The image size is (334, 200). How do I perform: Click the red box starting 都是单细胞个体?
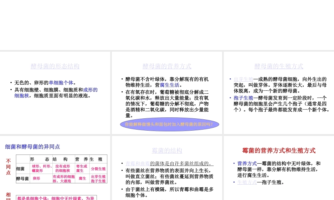(56, 197)
